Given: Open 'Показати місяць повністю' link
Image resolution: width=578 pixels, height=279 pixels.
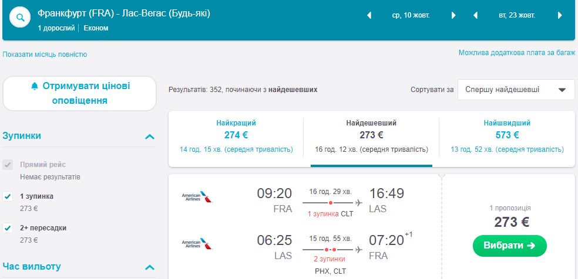Looking at the screenshot, I should pos(45,55).
